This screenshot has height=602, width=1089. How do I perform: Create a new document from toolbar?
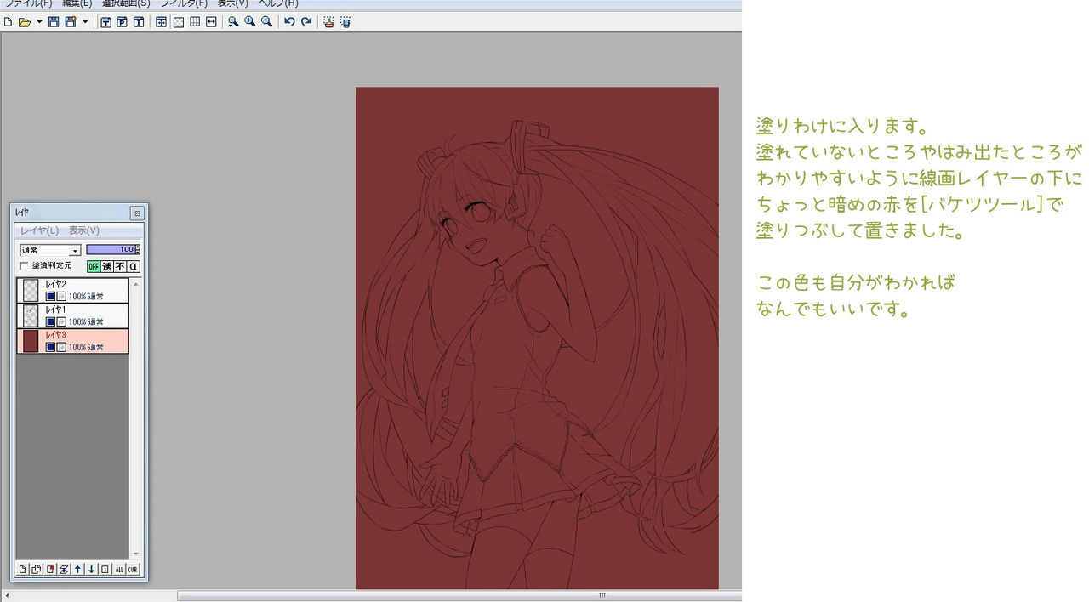(8, 22)
